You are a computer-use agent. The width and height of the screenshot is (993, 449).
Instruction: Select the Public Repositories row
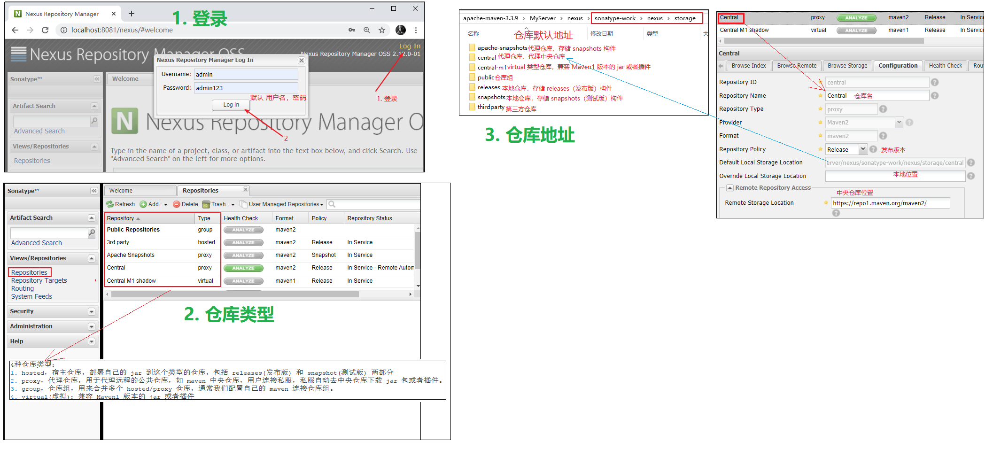click(259, 230)
